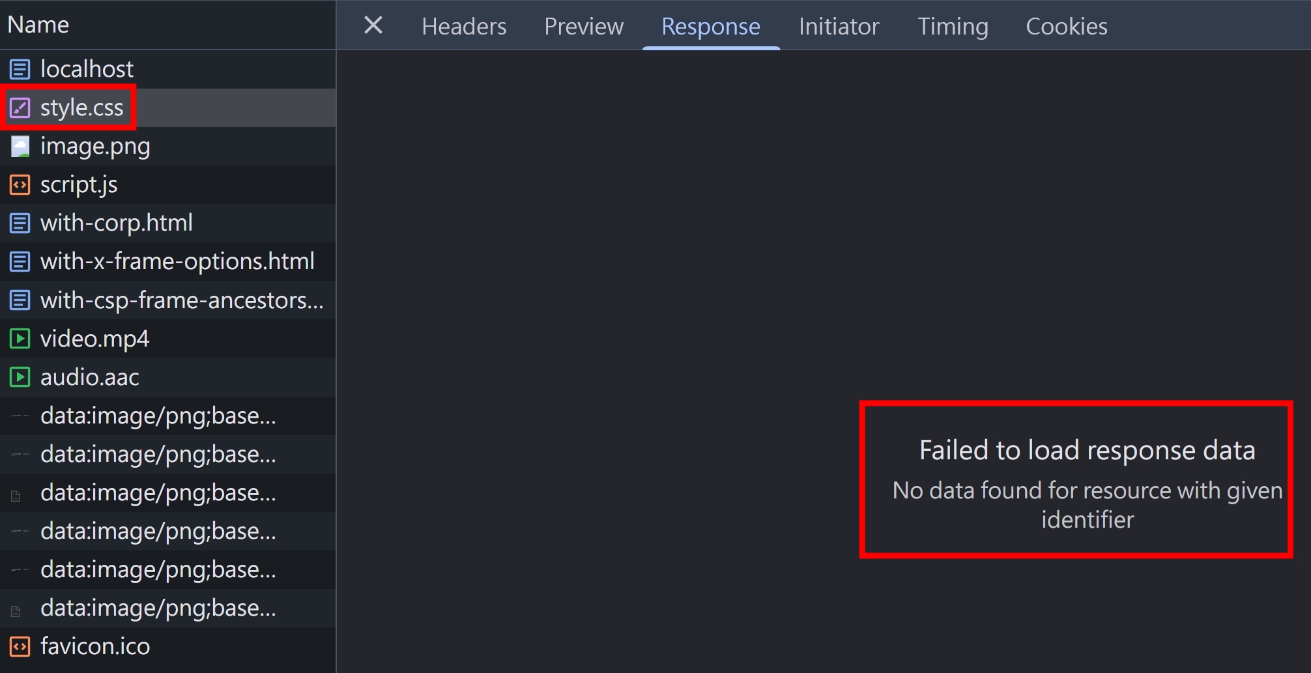This screenshot has width=1311, height=673.
Task: Click the style.css stylesheet icon
Action: pyautogui.click(x=20, y=107)
